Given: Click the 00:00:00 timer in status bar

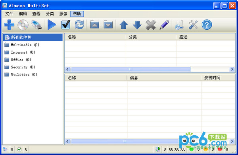Looking at the screenshot, I should click(177, 149).
